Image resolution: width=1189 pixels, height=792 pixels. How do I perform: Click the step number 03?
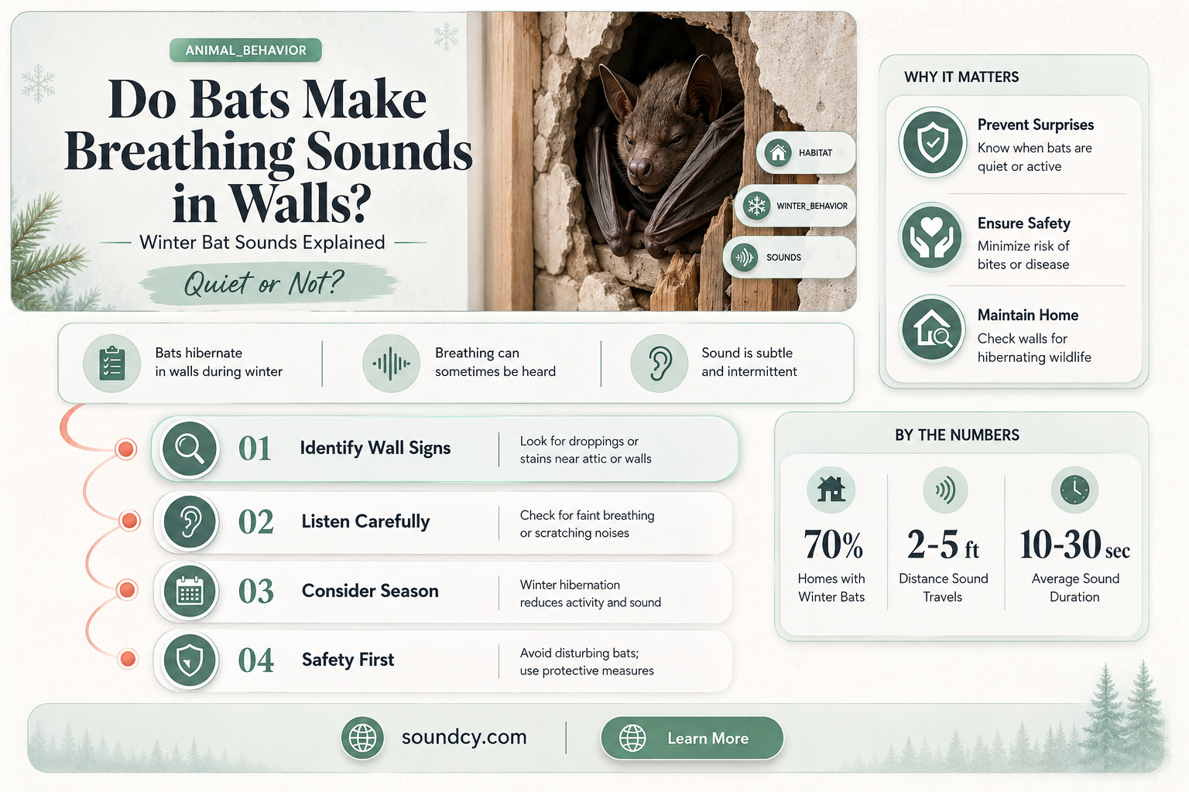pos(256,592)
